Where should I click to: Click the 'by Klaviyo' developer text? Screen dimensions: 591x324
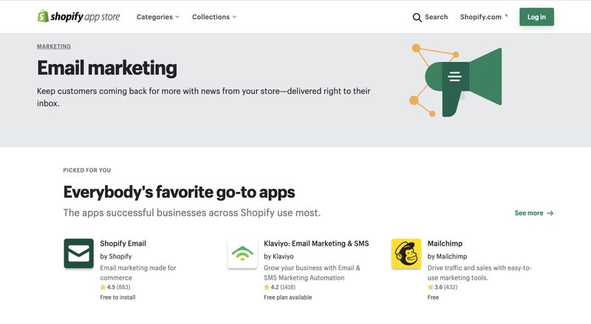point(279,256)
